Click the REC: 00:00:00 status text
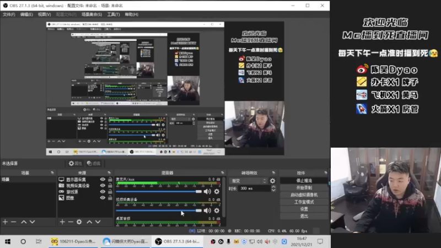Screen dimensions: 441x248 247,231
